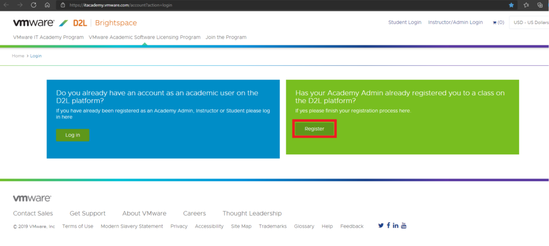Open the Careers footer link

(194, 213)
